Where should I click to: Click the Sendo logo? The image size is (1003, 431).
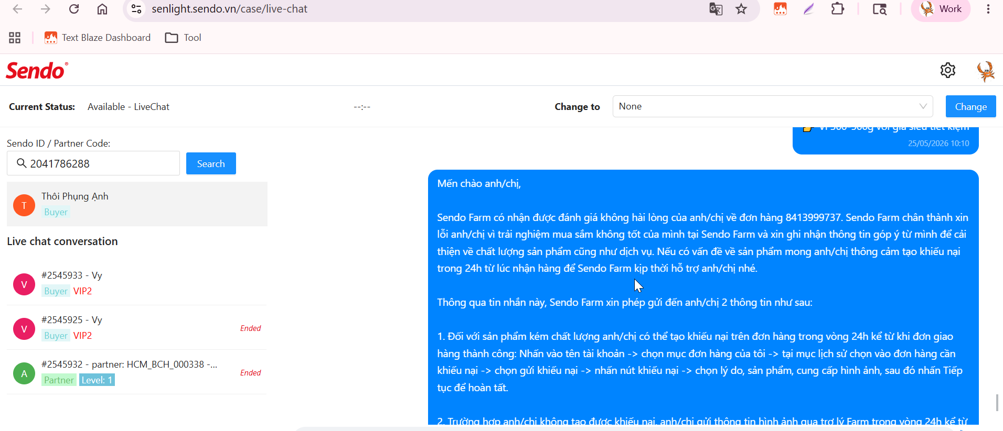37,71
